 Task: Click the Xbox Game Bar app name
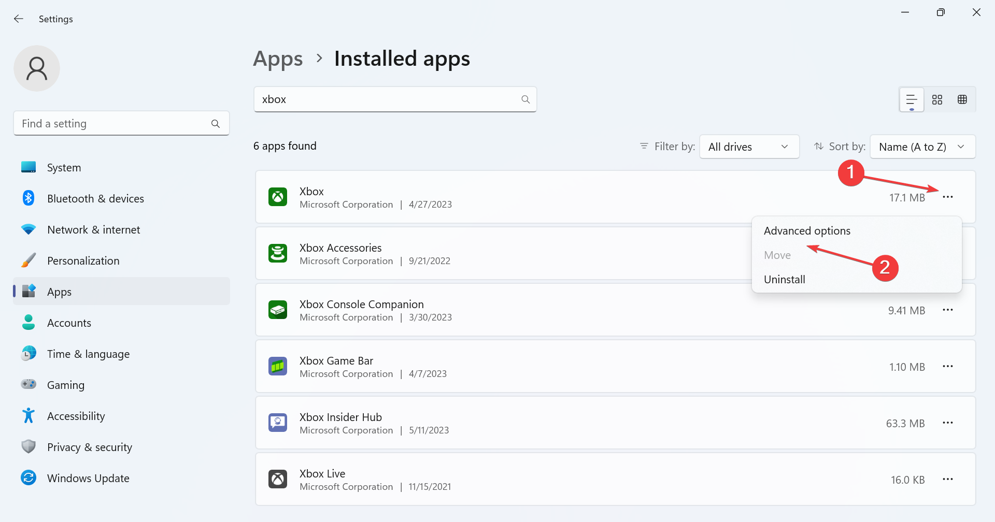coord(336,361)
